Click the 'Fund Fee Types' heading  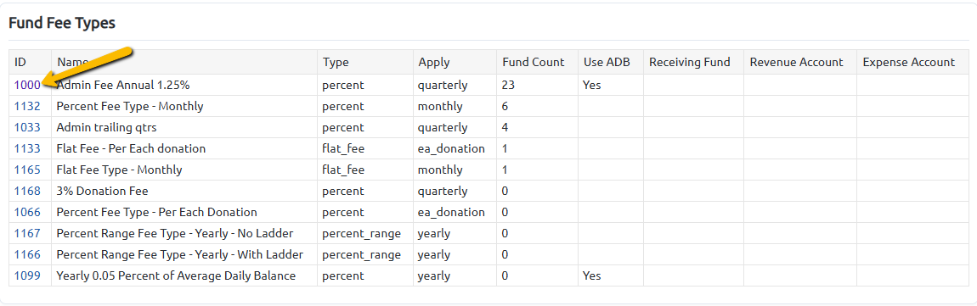click(x=62, y=24)
